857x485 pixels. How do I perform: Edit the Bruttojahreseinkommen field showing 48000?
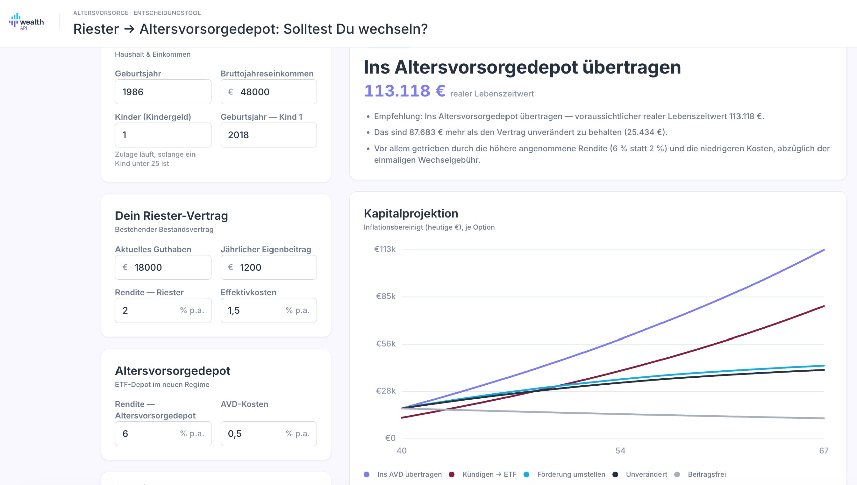268,92
